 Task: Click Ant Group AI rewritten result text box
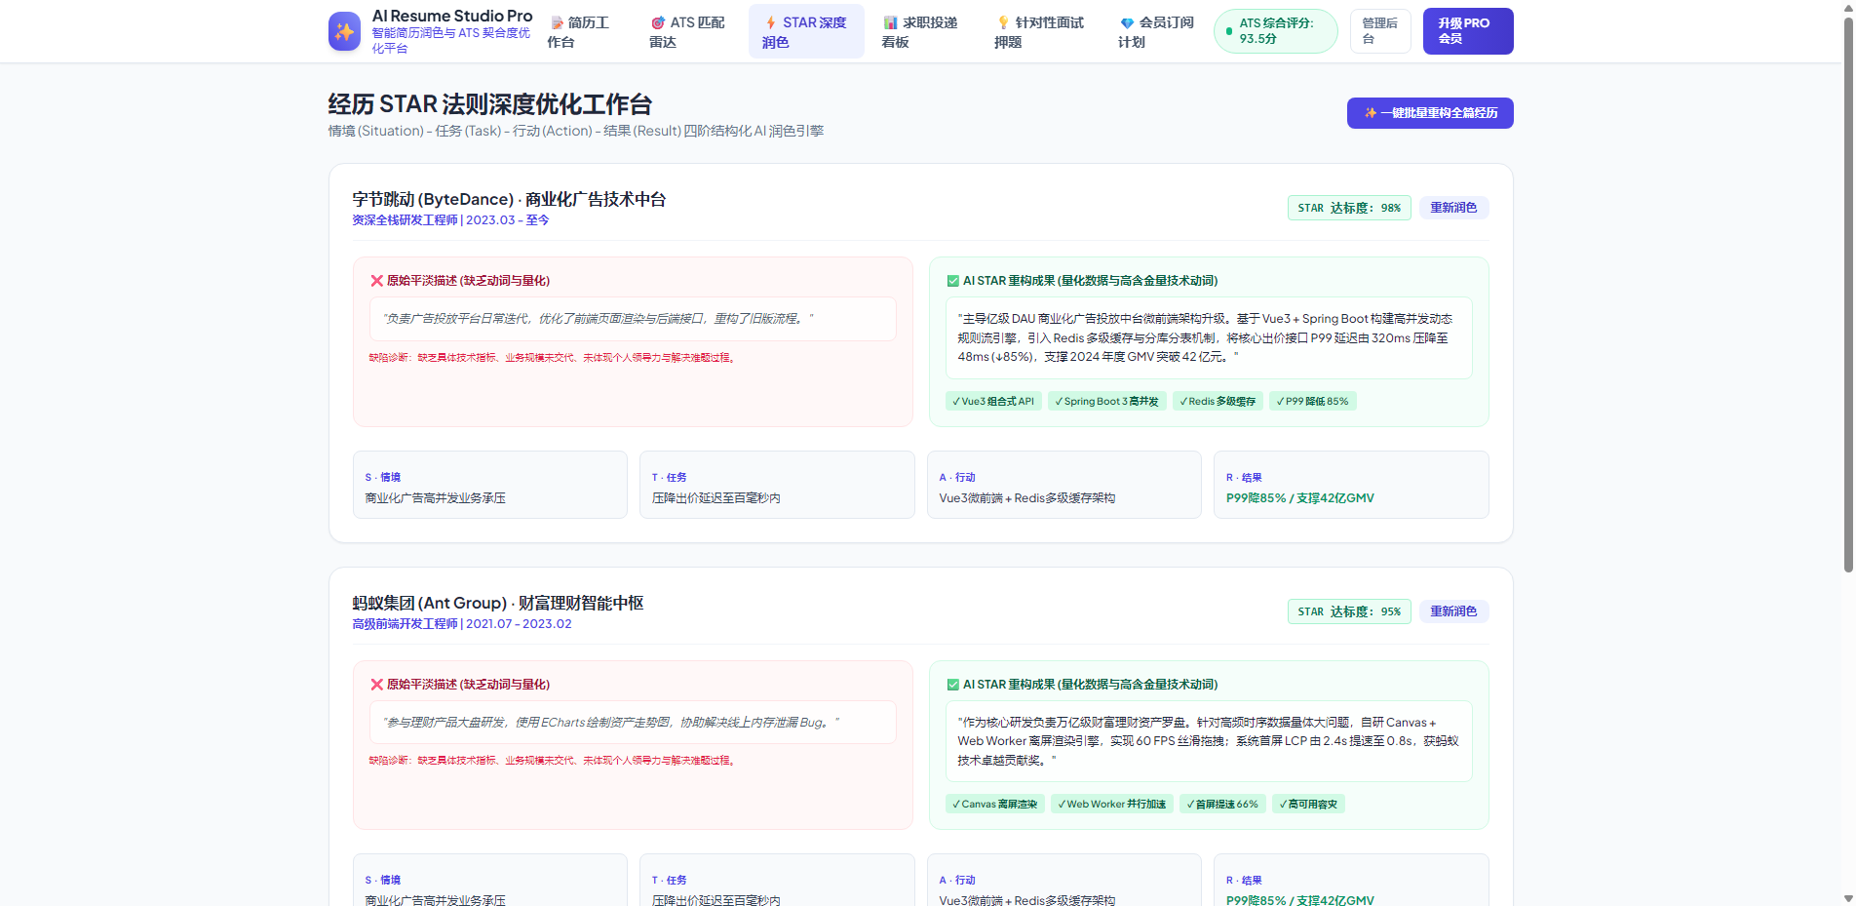click(x=1209, y=741)
